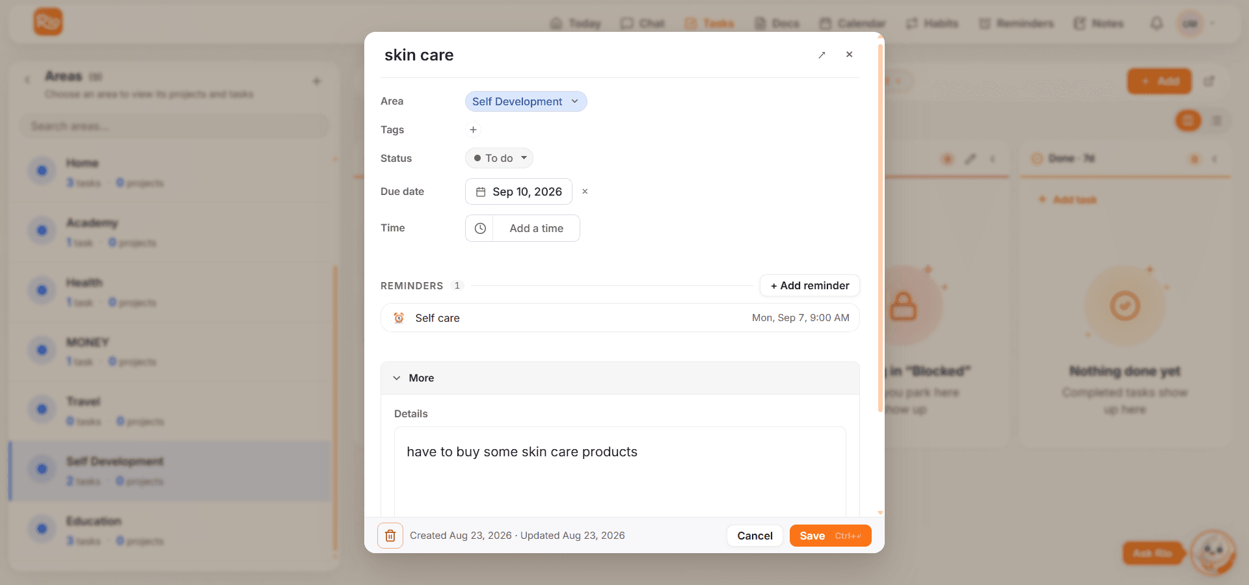Image resolution: width=1249 pixels, height=585 pixels.
Task: Add a tag with the plus icon
Action: (x=473, y=129)
